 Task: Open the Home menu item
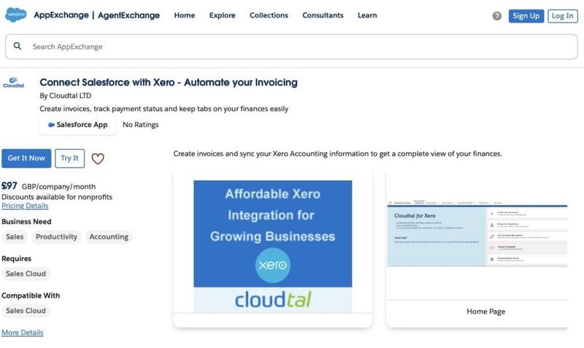pos(185,15)
